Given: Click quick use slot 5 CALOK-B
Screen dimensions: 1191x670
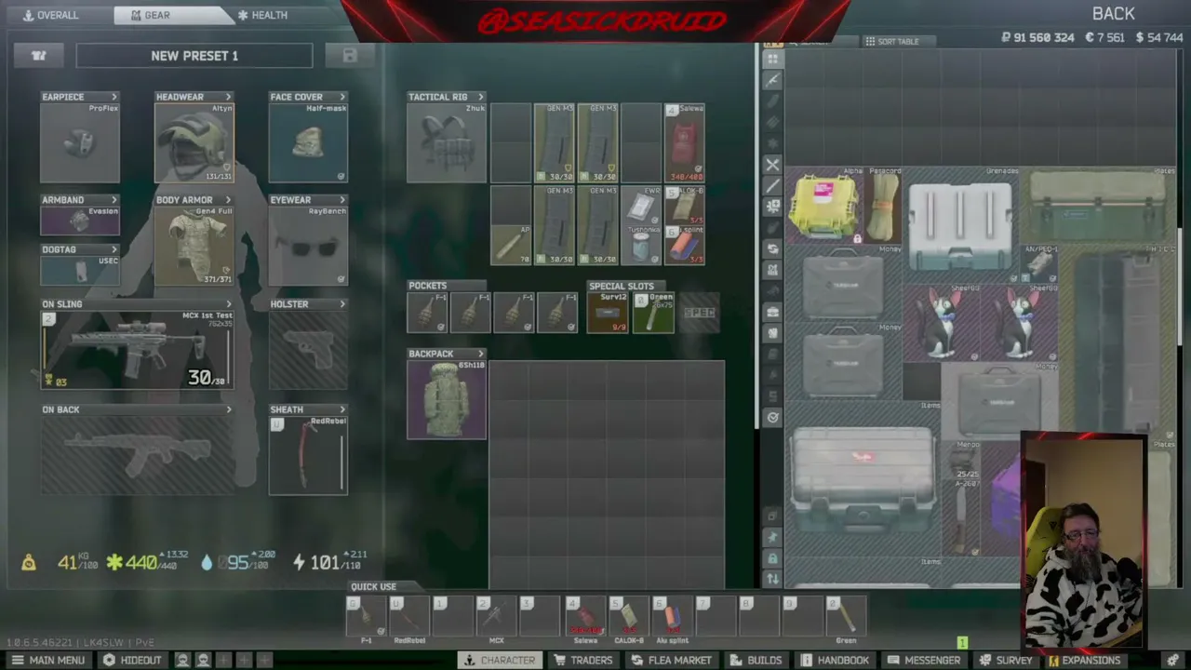Looking at the screenshot, I should point(629,617).
